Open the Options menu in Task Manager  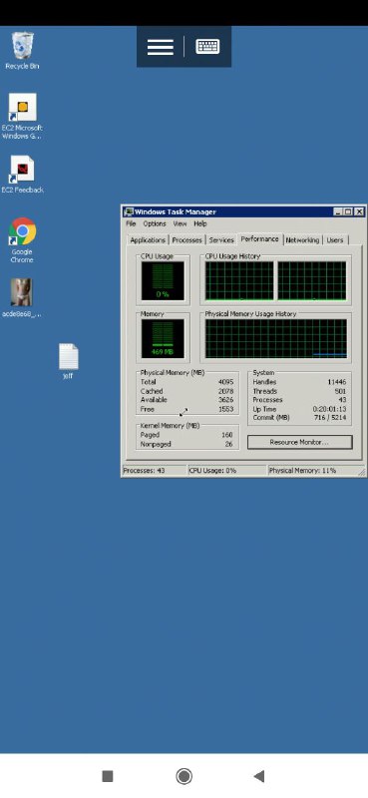155,223
